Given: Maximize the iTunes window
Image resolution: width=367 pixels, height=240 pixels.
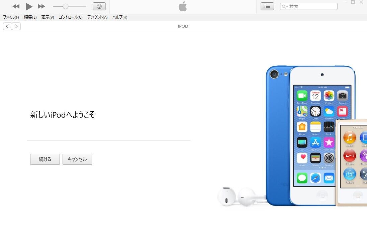Looking at the screenshot, I should (353, 2).
